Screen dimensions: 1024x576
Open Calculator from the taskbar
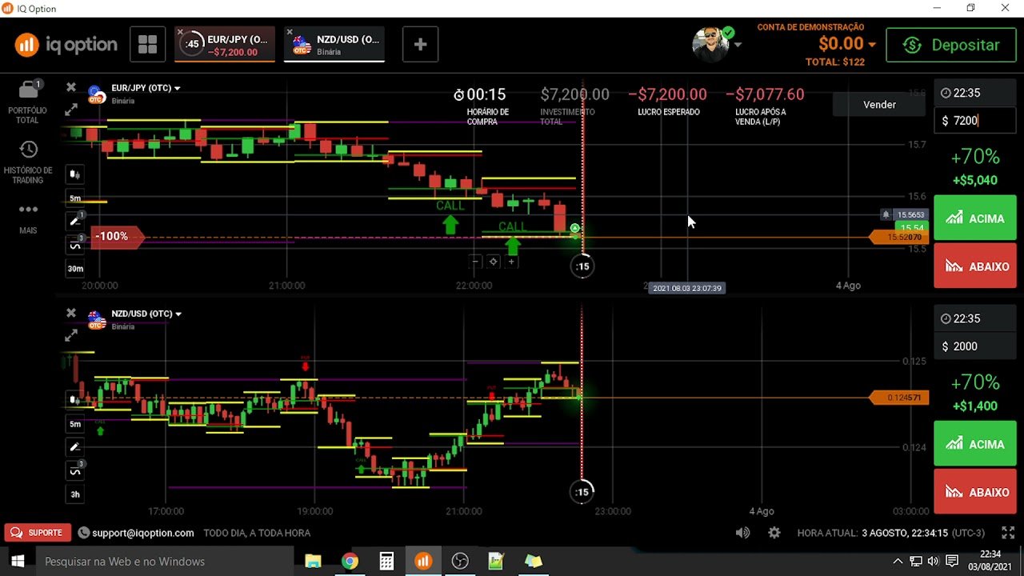coord(386,562)
